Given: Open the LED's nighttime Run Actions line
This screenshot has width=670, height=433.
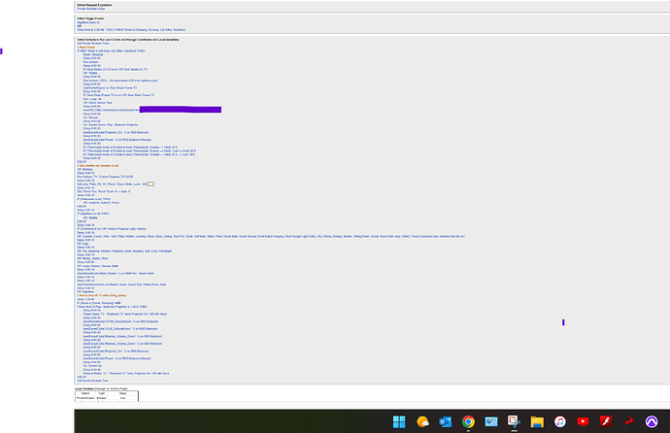Looking at the screenshot, I should coord(120,81).
